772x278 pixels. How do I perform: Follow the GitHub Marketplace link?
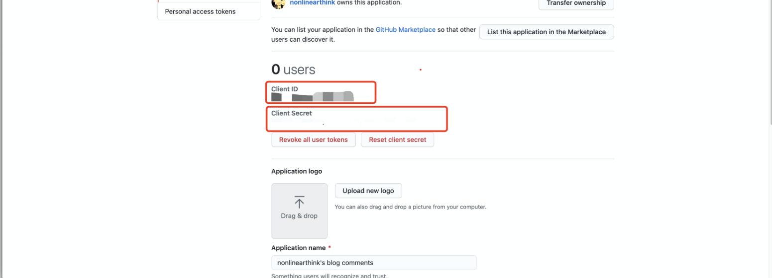pyautogui.click(x=406, y=30)
